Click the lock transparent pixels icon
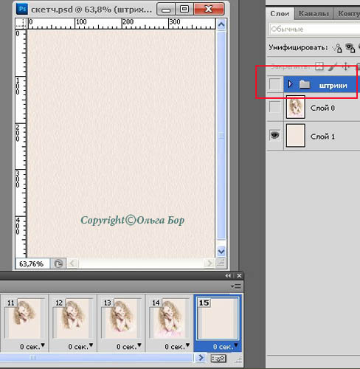Viewport: 360px width, 369px height. tap(319, 66)
